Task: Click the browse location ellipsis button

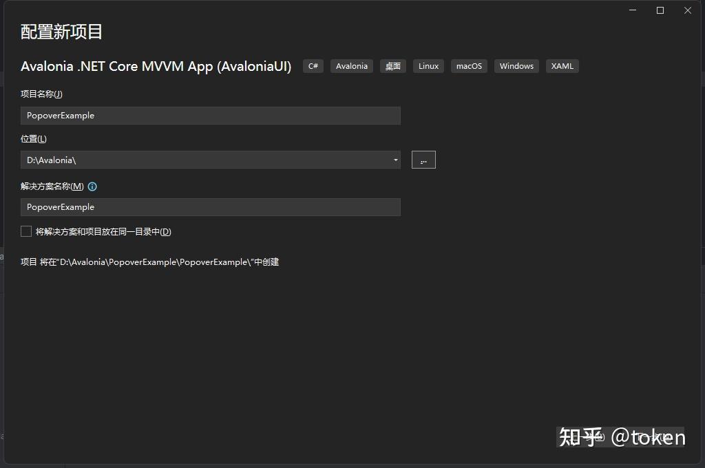Action: click(423, 160)
